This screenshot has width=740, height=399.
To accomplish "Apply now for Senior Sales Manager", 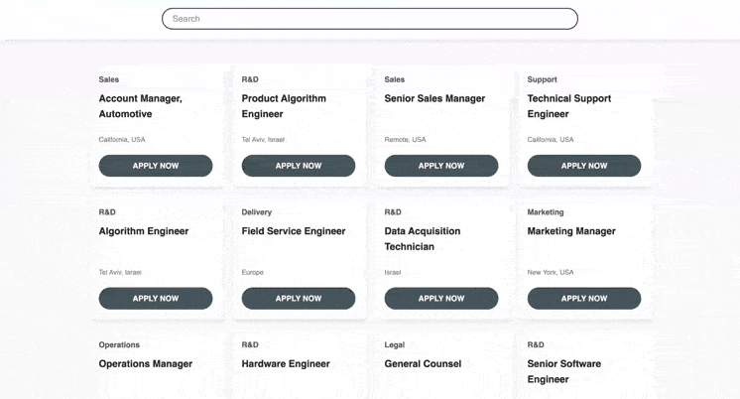I will point(441,166).
